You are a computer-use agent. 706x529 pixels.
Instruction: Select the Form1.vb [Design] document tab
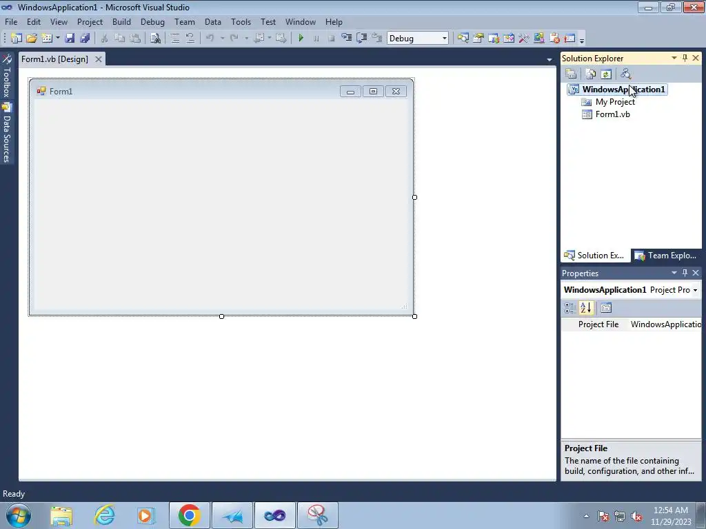(54, 59)
